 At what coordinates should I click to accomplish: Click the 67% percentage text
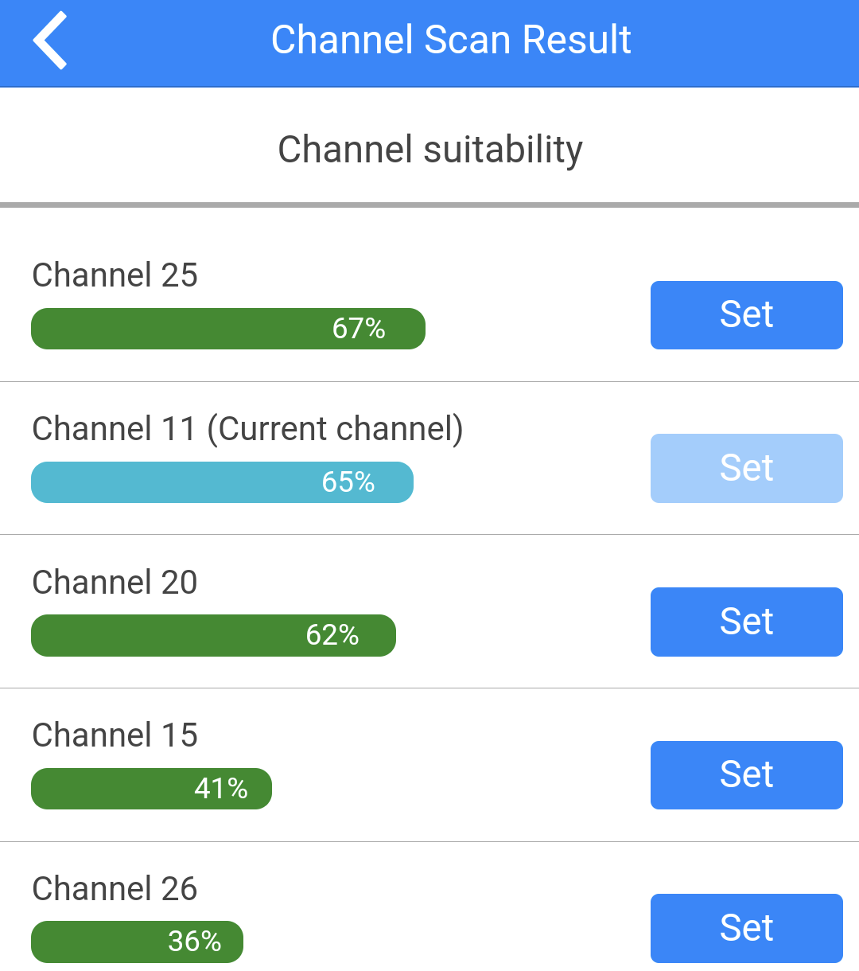coord(359,329)
